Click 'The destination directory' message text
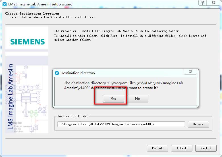 click(x=124, y=85)
